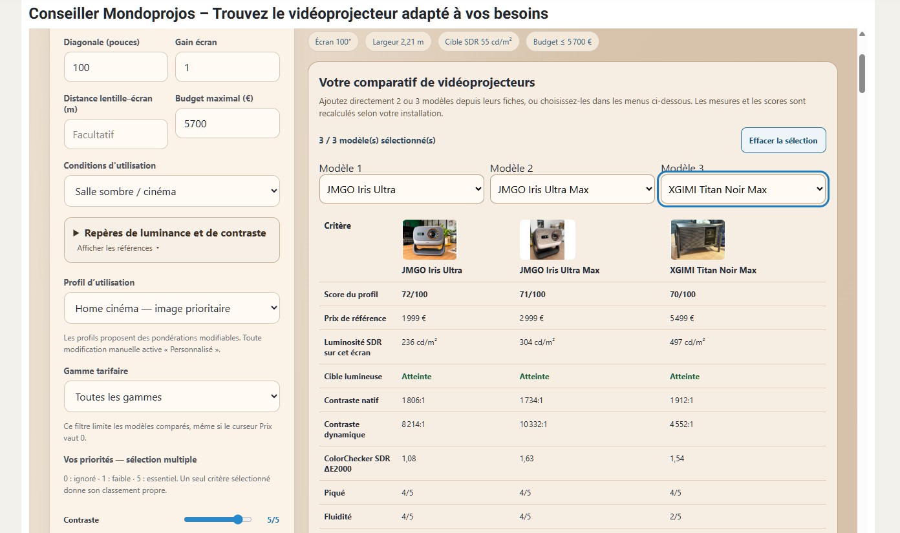
Task: Open the Modèle 1 dropdown
Action: click(402, 189)
